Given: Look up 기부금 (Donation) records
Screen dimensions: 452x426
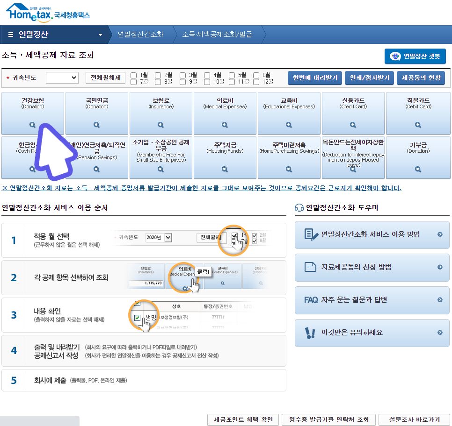Looking at the screenshot, I should [x=418, y=168].
